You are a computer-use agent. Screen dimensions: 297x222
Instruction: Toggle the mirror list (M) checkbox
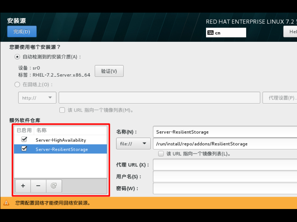click(62, 110)
